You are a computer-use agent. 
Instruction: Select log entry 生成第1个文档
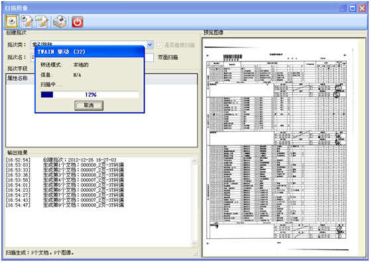84,165
